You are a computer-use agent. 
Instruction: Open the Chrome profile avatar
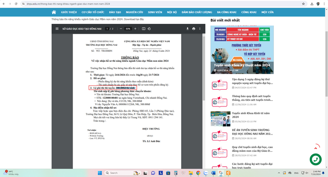pyautogui.click(x=318, y=4)
